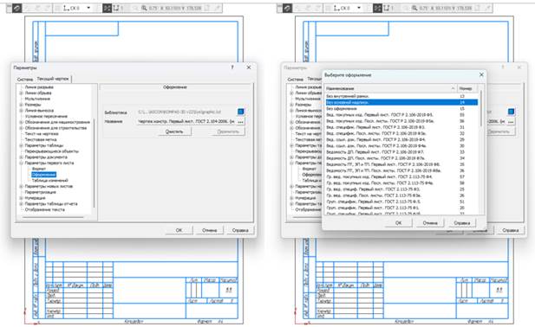
Task: Click the blue library icon beside Библиотека path
Action: [x=240, y=112]
